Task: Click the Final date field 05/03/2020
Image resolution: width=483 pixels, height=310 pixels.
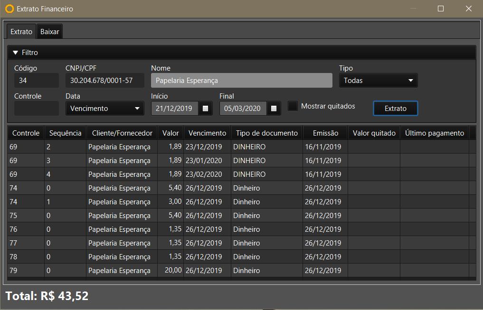Action: click(243, 109)
